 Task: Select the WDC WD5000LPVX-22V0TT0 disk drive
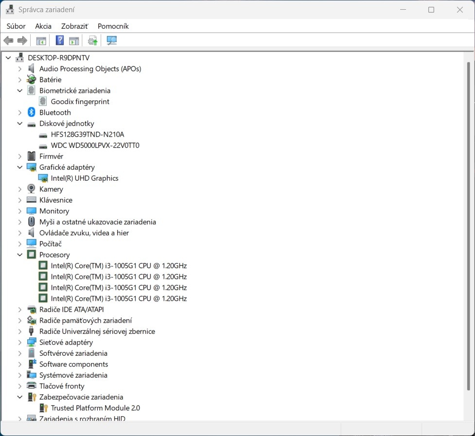pyautogui.click(x=95, y=145)
